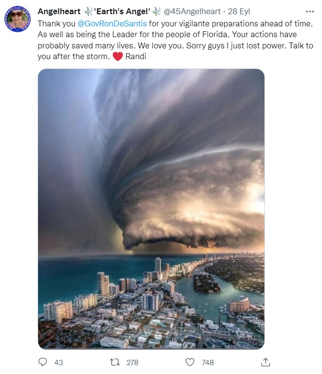Viewport: 322px width, 374px height.
Task: Open the Angelheart profile avatar
Action: click(x=18, y=19)
